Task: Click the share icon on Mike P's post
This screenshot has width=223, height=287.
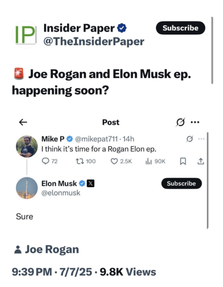Action: pos(201,161)
